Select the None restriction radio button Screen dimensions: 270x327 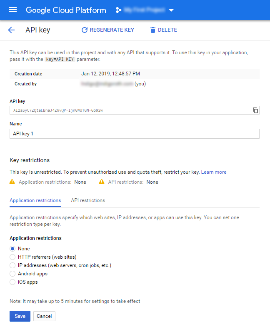click(x=12, y=249)
